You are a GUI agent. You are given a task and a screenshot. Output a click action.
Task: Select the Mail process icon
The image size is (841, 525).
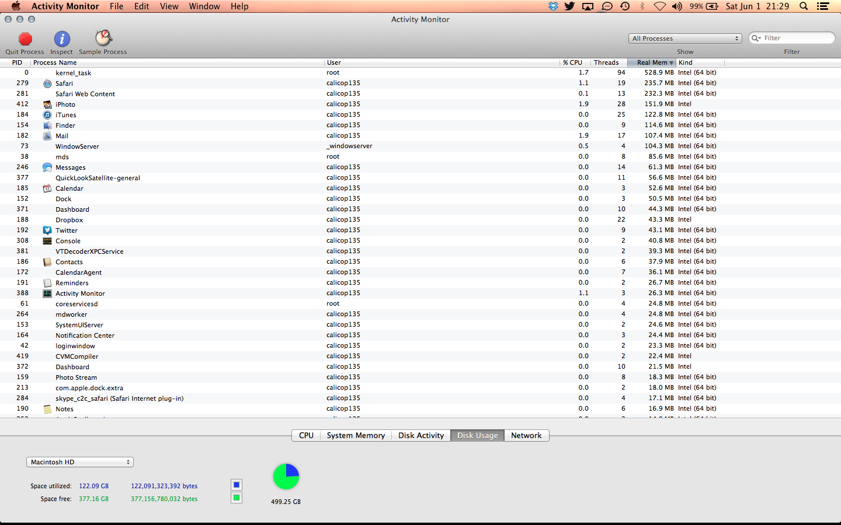(47, 136)
